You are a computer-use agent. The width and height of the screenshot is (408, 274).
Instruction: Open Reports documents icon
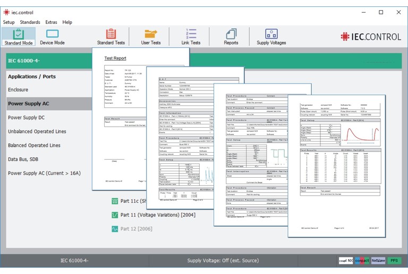point(231,34)
